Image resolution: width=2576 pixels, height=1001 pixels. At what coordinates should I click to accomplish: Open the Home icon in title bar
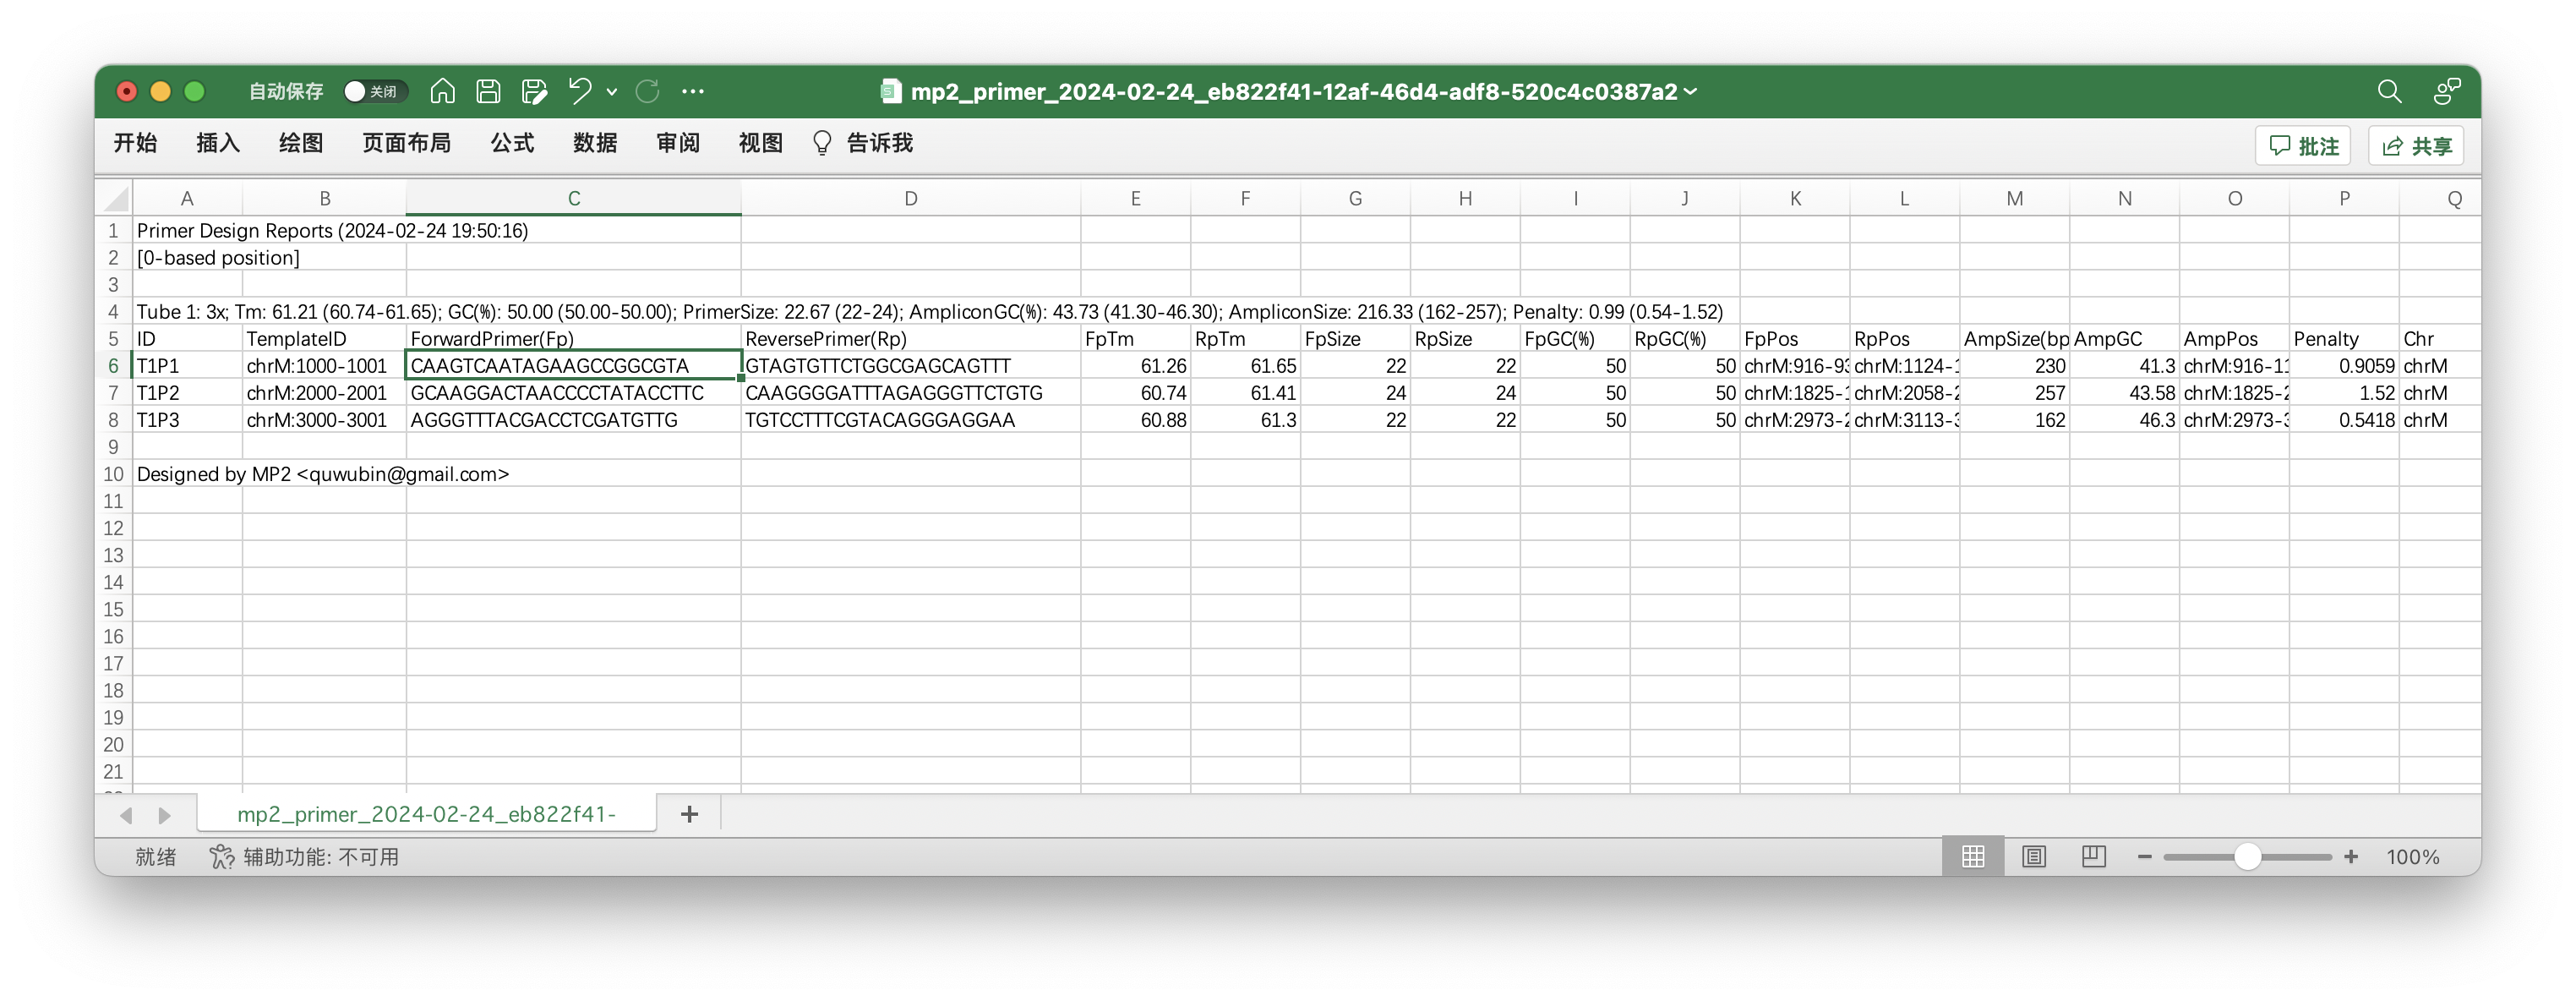(x=442, y=91)
